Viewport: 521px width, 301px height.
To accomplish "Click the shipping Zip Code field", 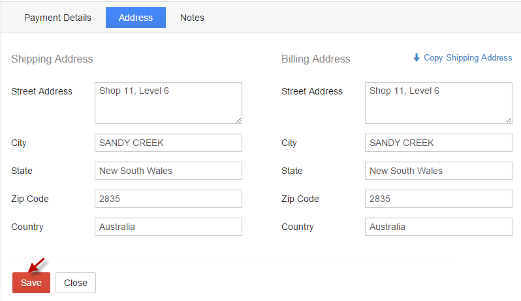I will pos(168,199).
